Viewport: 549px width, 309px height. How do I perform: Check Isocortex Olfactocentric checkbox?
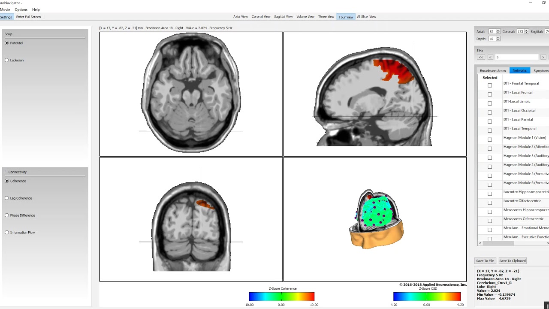tap(490, 203)
